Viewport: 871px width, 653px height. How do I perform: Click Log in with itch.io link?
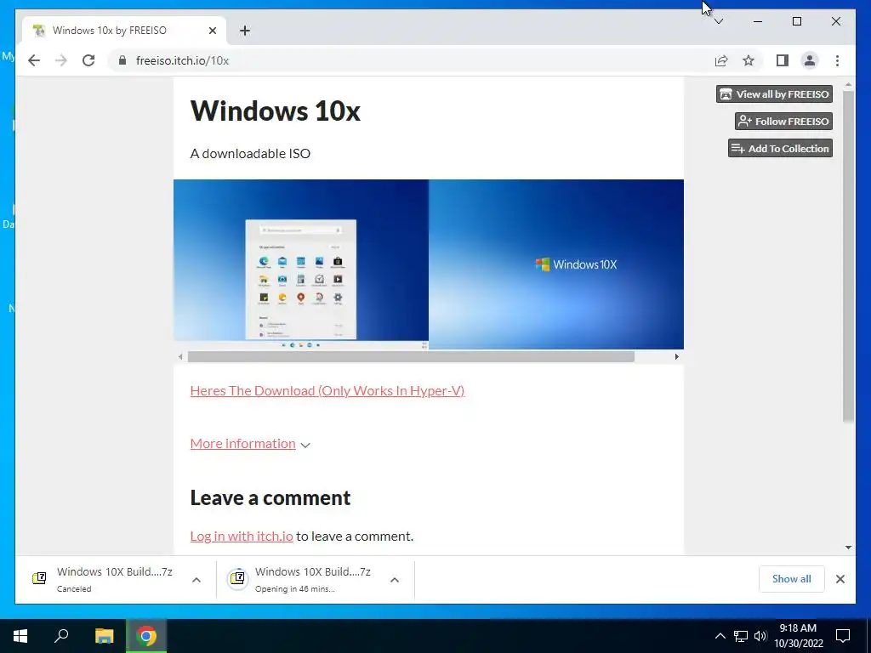[242, 536]
